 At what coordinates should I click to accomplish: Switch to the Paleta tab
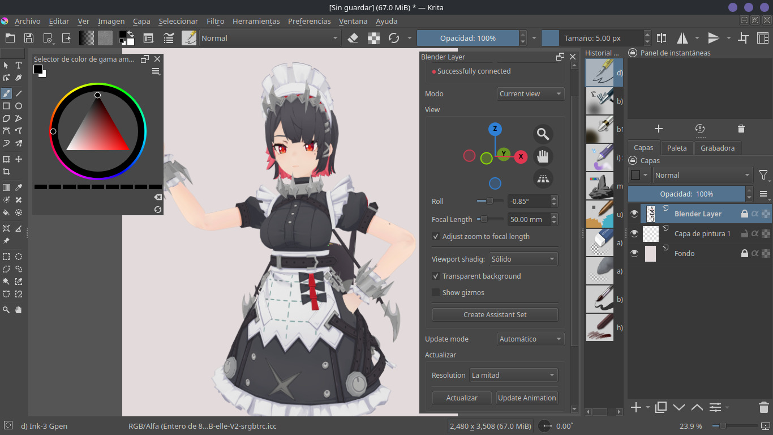pyautogui.click(x=677, y=148)
